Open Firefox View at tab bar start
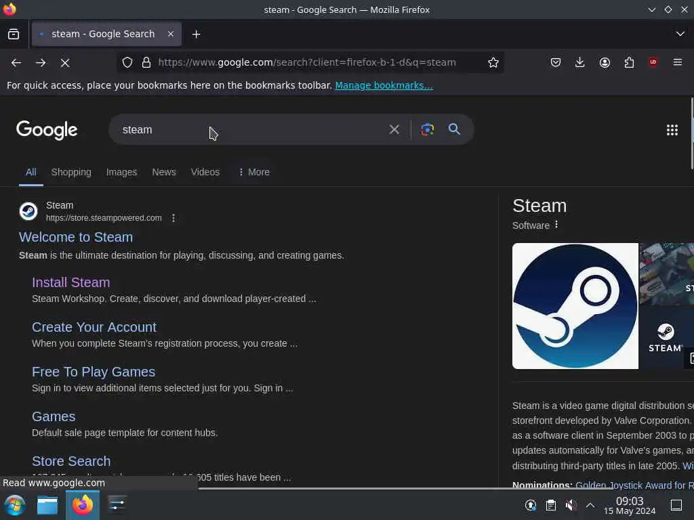 (x=14, y=34)
